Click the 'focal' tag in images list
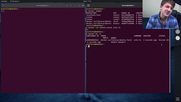This screenshot has width=181, height=102. 116,22
